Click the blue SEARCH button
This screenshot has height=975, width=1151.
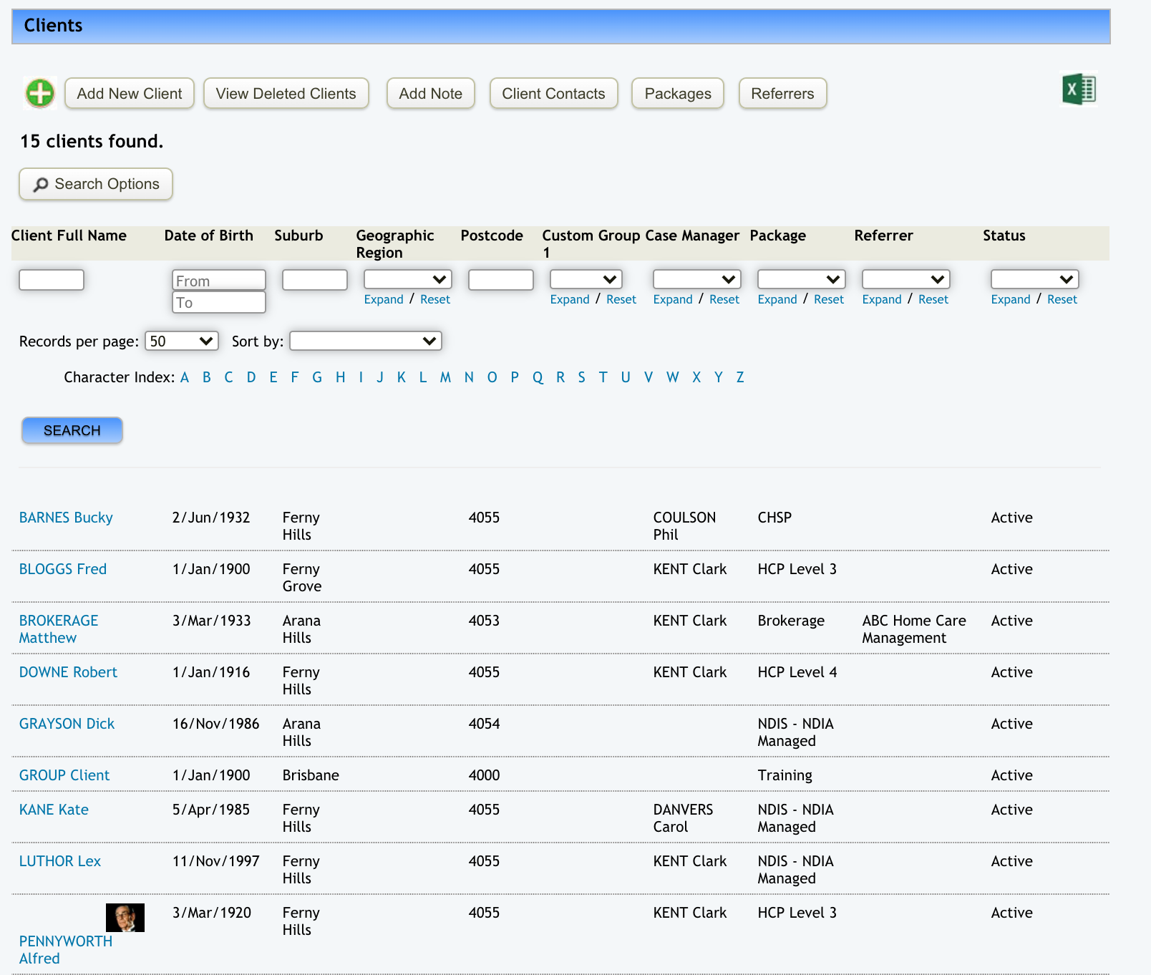click(72, 430)
